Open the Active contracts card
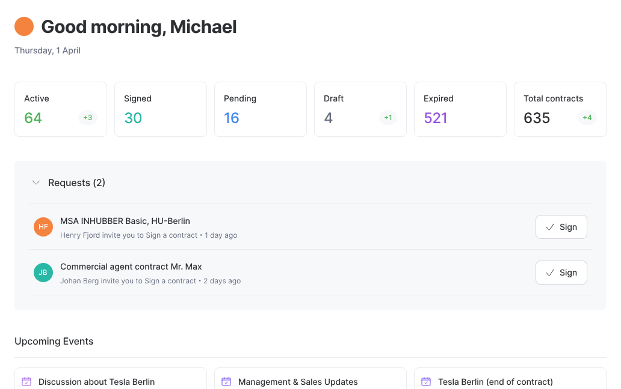The image size is (621, 389). 60,109
